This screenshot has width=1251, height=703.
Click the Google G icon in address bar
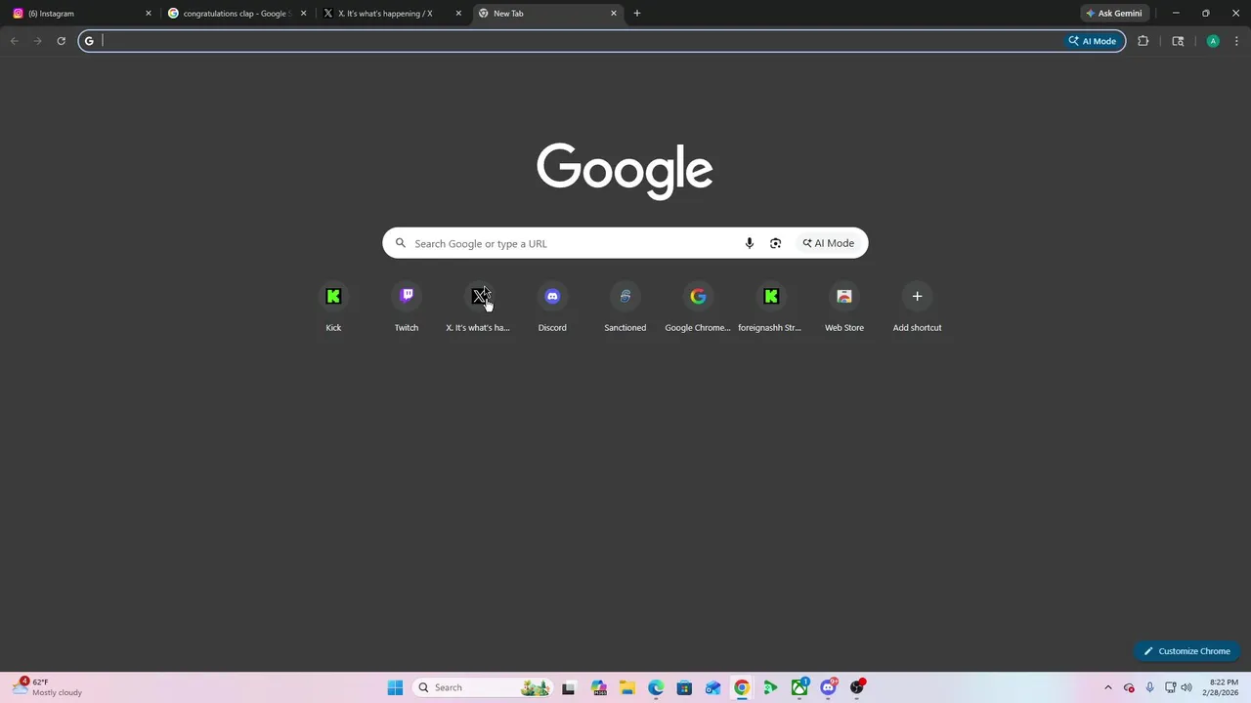(89, 41)
